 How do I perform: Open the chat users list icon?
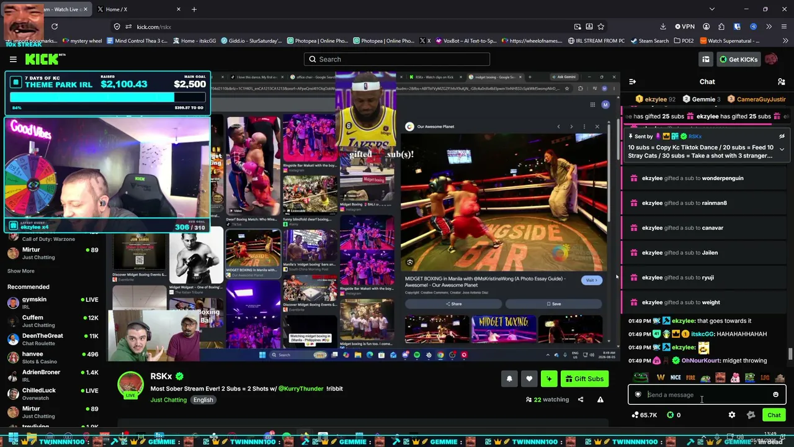(781, 81)
